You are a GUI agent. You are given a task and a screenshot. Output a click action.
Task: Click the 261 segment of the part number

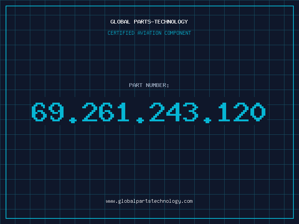[x=106, y=112]
